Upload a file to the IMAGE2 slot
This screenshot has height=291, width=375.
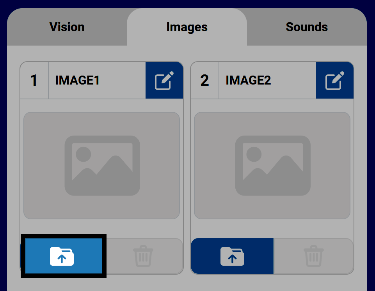(232, 256)
